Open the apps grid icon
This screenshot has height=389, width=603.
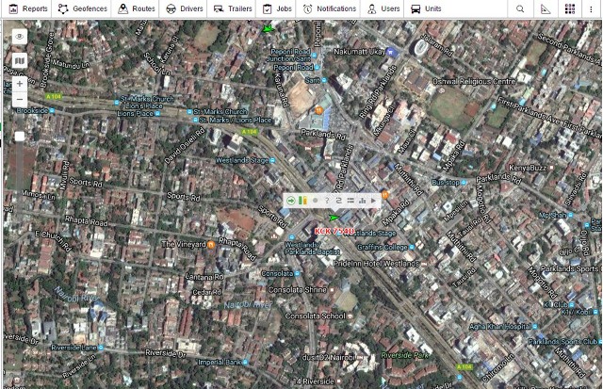coord(570,8)
